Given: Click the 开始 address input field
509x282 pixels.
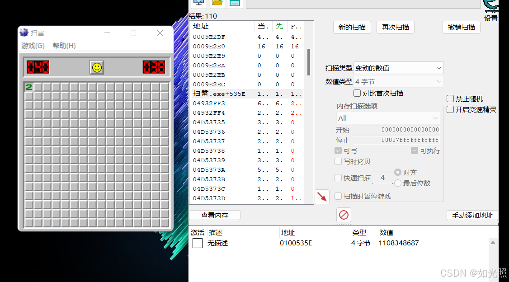Looking at the screenshot, I should (x=396, y=130).
